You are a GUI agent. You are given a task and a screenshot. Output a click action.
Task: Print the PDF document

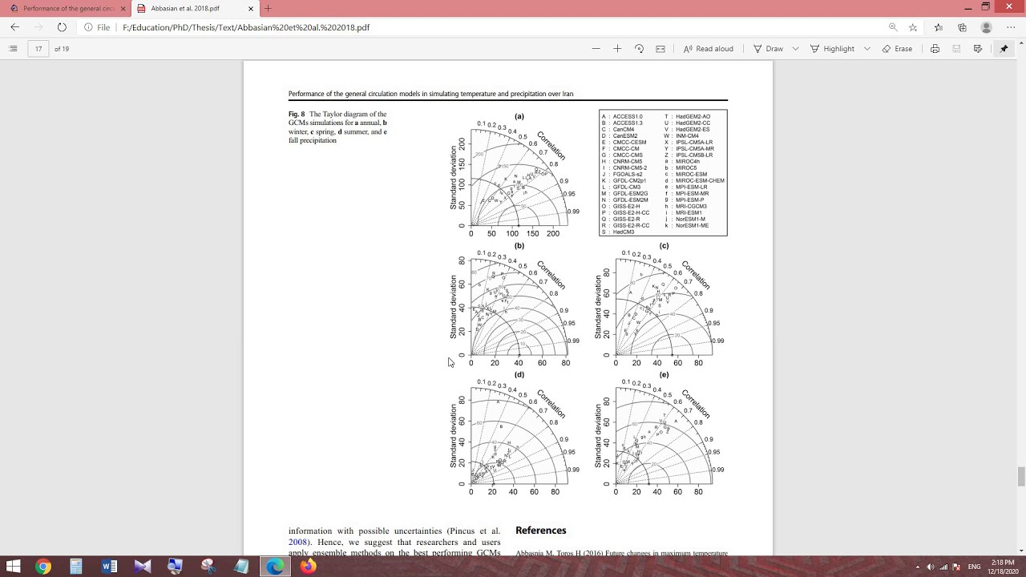point(935,49)
